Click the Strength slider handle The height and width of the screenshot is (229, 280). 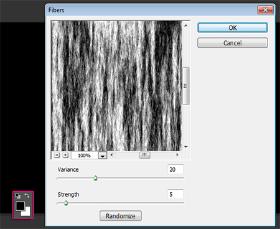66,203
